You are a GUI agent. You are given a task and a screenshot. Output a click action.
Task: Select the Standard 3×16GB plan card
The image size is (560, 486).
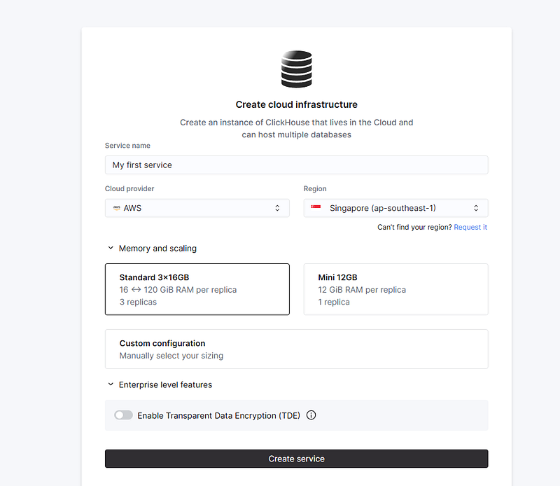(x=197, y=289)
